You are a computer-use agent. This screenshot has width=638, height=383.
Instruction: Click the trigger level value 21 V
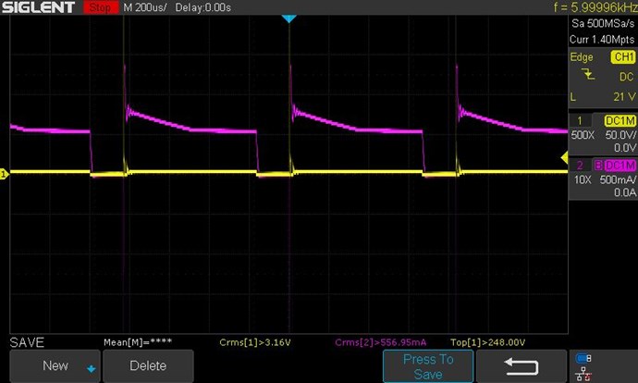(x=624, y=97)
